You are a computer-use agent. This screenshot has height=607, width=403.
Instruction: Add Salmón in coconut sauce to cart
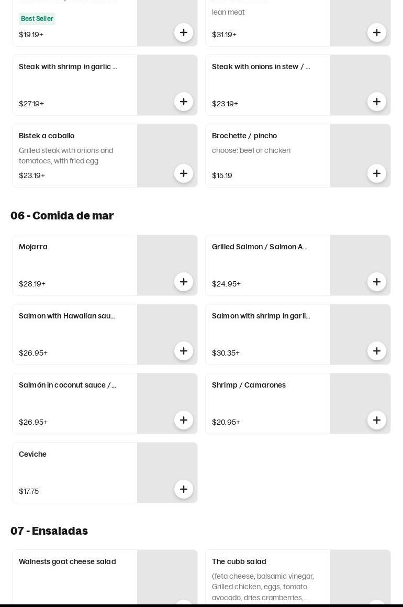(183, 420)
